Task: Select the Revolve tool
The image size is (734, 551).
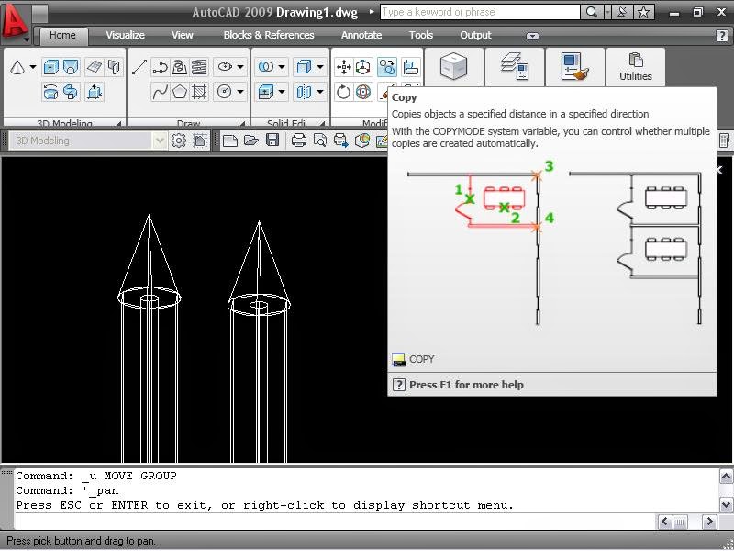Action: pos(50,92)
